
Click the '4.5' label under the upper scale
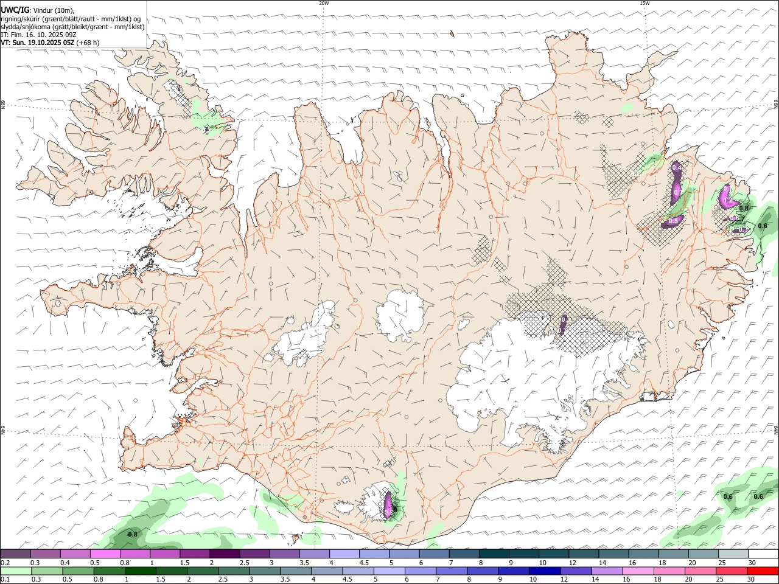(364, 563)
